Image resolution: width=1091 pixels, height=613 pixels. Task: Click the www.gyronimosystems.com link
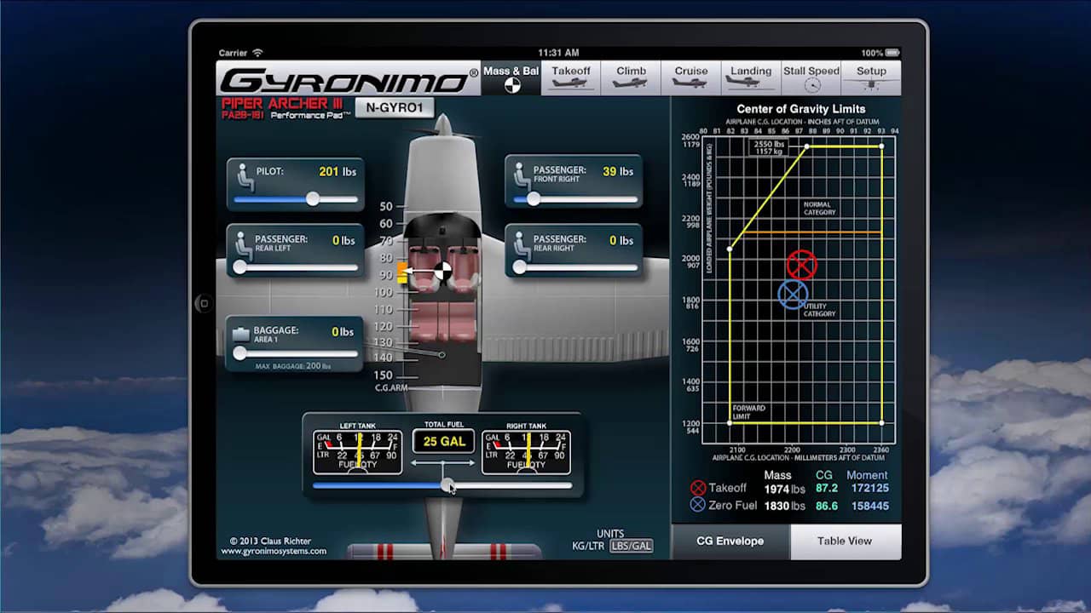tap(274, 551)
